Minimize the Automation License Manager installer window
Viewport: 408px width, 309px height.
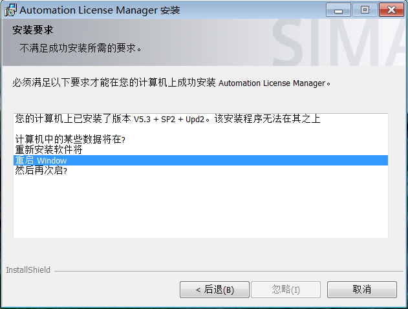pos(338,10)
